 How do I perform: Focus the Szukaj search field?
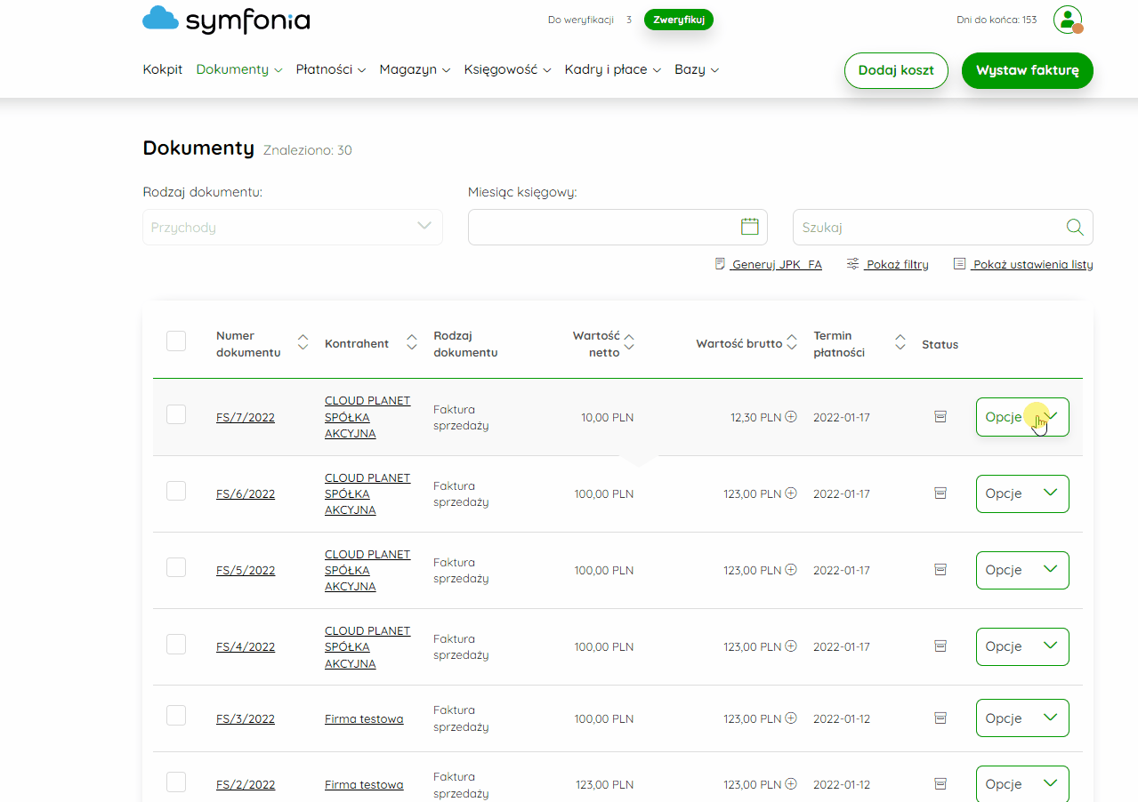point(943,227)
